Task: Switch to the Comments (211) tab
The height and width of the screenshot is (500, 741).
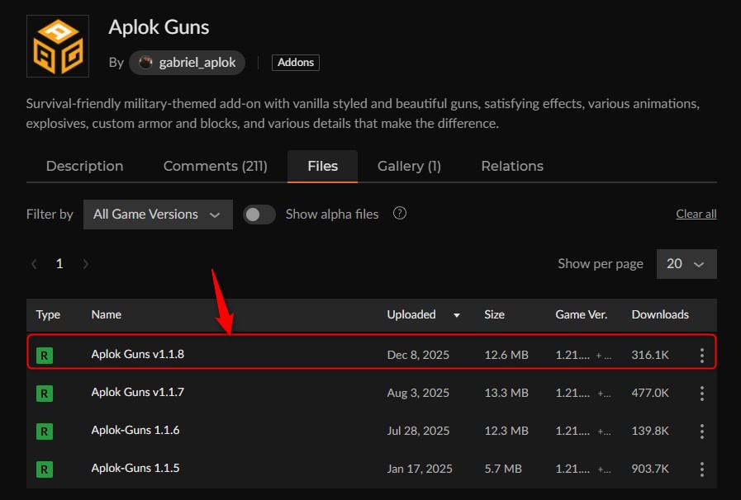Action: click(215, 166)
